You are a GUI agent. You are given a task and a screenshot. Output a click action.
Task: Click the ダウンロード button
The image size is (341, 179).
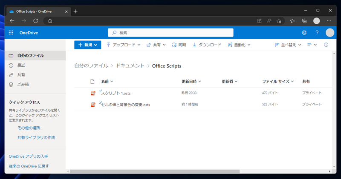click(207, 45)
